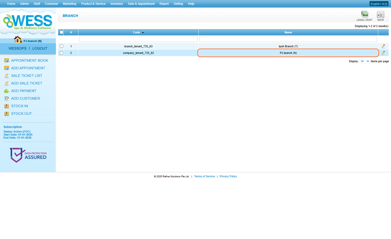The width and height of the screenshot is (391, 239).
Task: Edit the PJ branch row pencil icon
Action: pos(383,53)
